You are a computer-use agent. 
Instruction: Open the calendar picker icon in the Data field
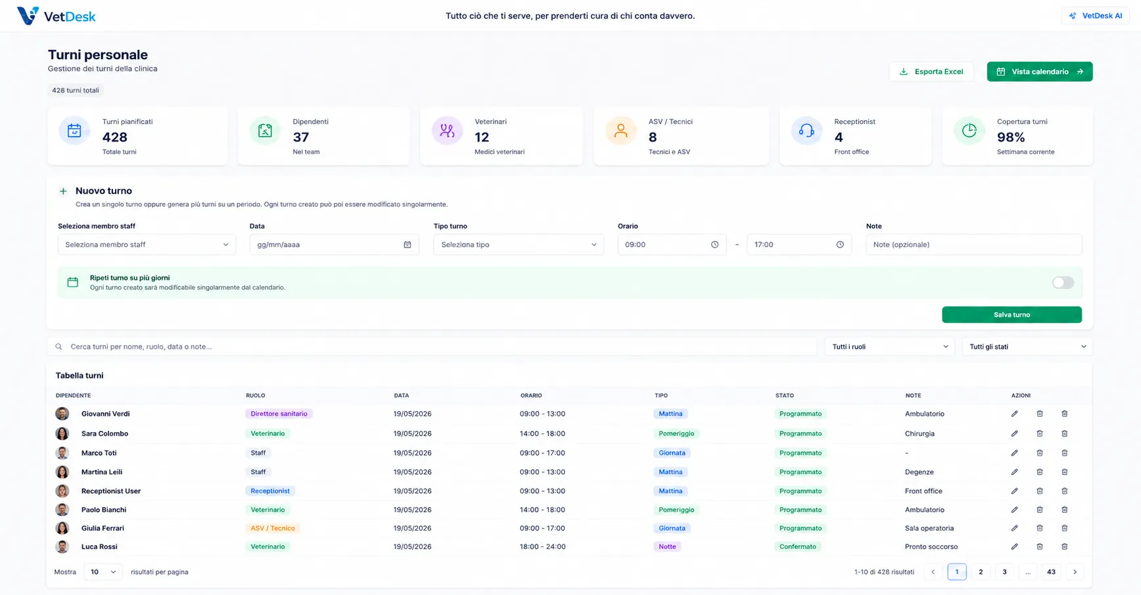point(407,244)
